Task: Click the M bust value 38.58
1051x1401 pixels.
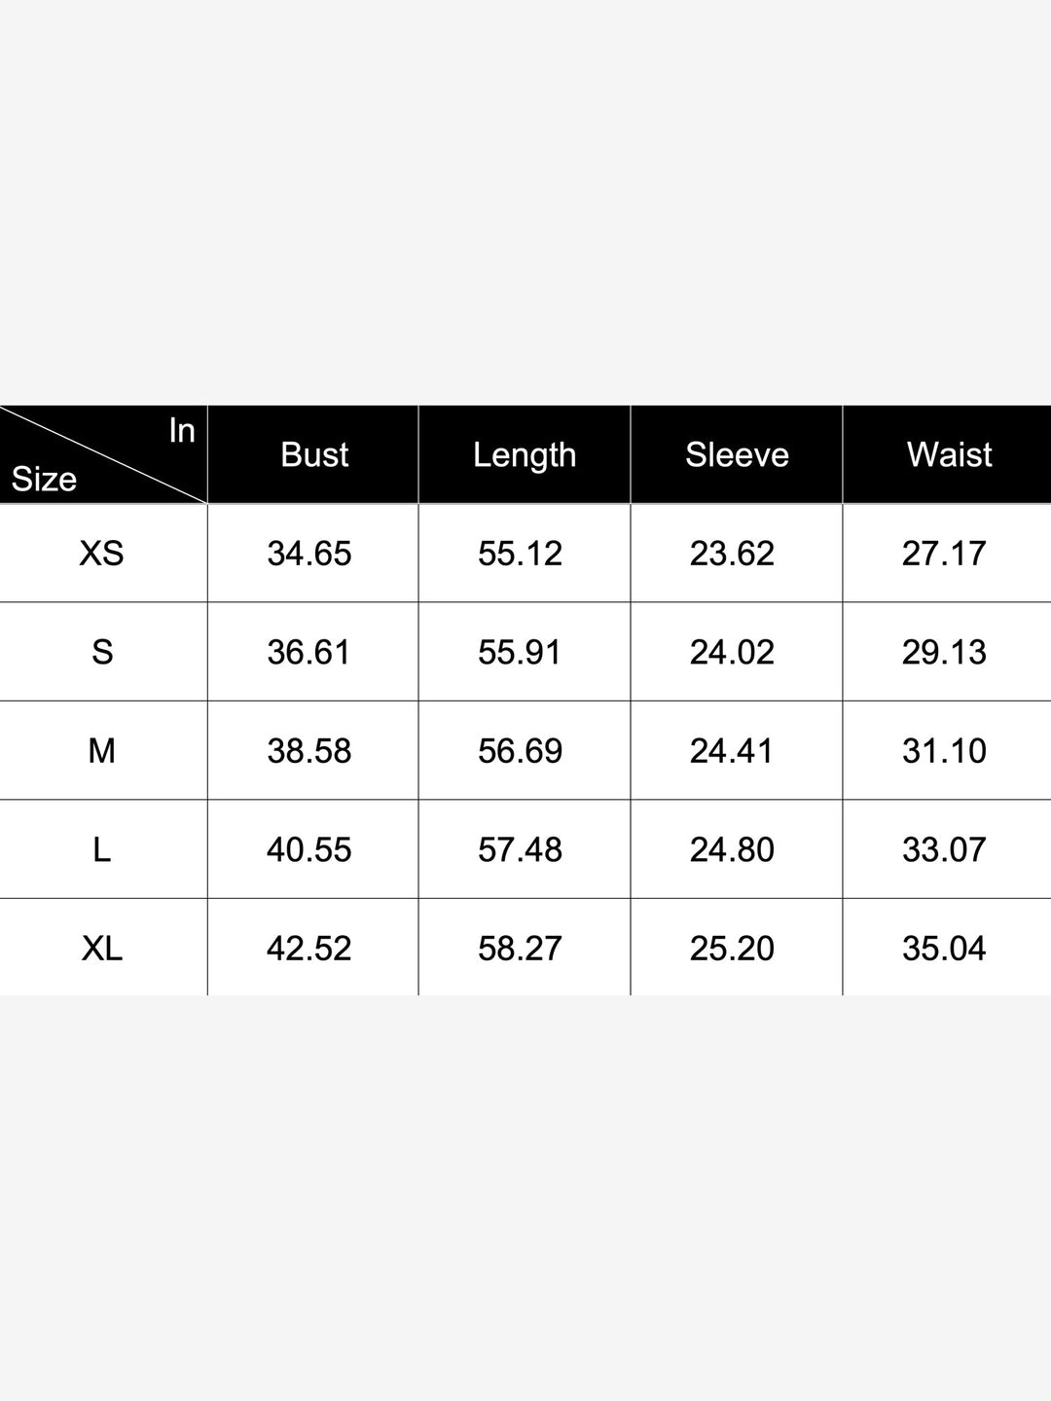Action: click(x=309, y=751)
